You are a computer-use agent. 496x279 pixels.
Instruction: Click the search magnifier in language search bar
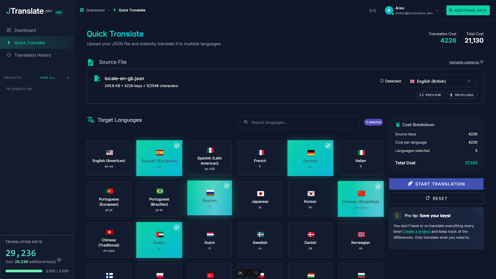246,122
